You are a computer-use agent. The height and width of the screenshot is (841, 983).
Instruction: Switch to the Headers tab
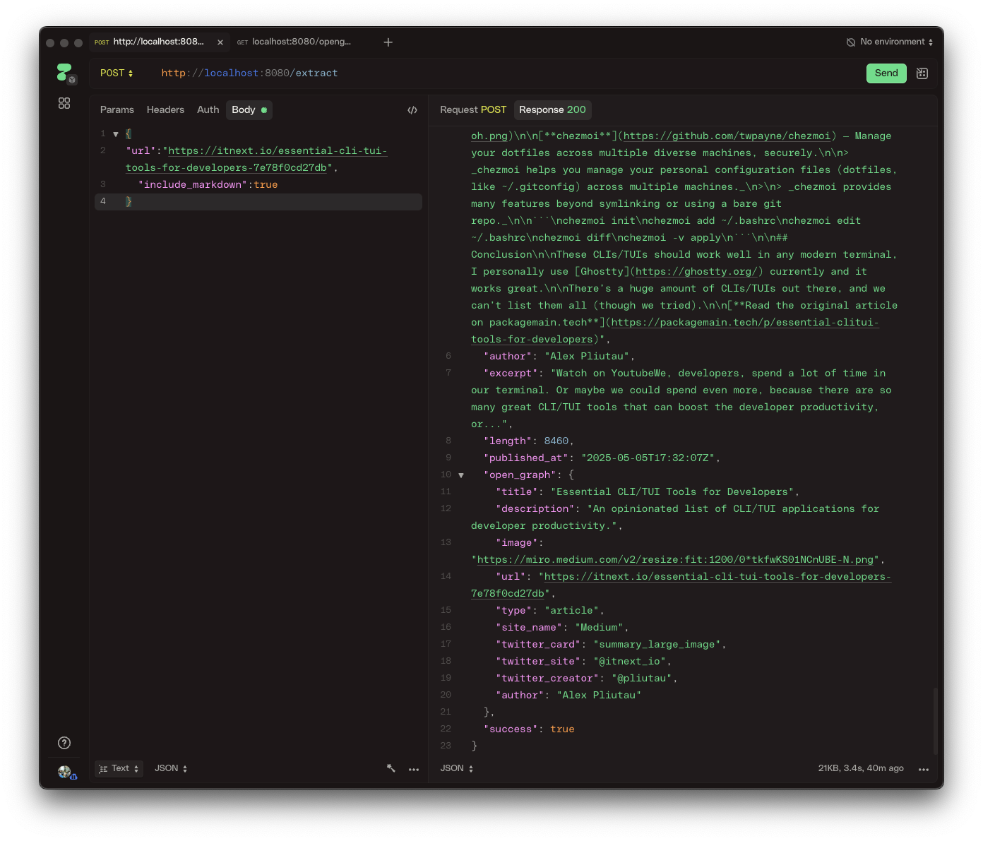[x=165, y=109]
